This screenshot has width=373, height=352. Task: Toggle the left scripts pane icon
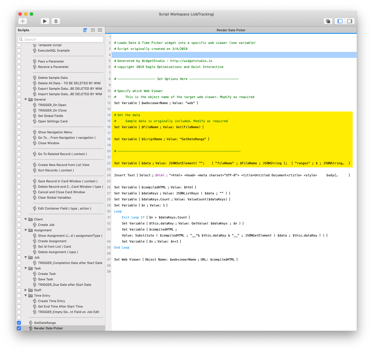[x=340, y=21]
